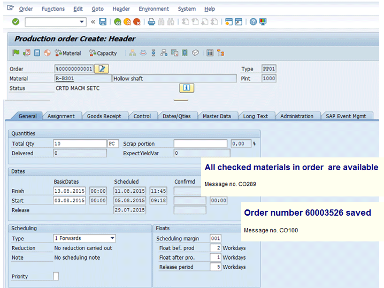Open the Header menu
The height and width of the screenshot is (288, 384).
tap(121, 9)
